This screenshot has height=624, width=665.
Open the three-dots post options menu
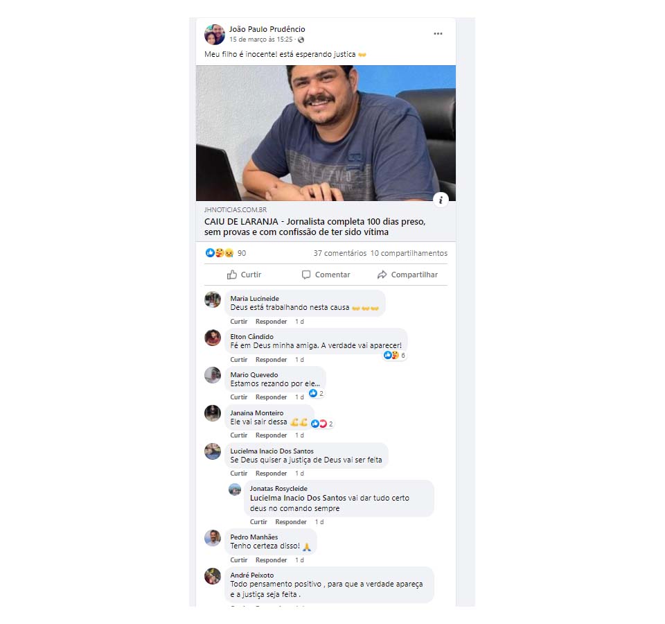[x=438, y=33]
